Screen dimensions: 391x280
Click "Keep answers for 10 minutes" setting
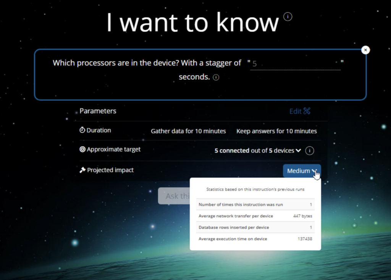(x=276, y=131)
